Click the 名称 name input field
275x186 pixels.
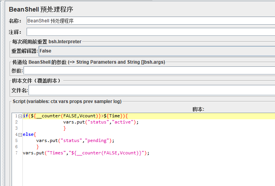tap(151, 21)
